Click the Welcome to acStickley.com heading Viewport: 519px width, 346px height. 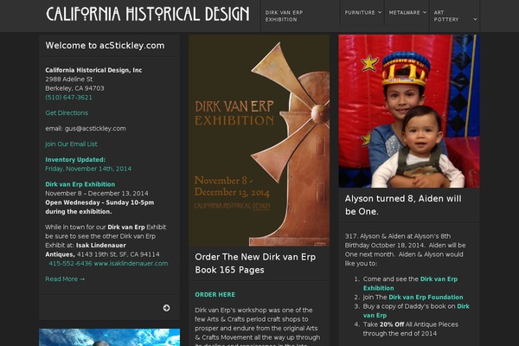105,45
